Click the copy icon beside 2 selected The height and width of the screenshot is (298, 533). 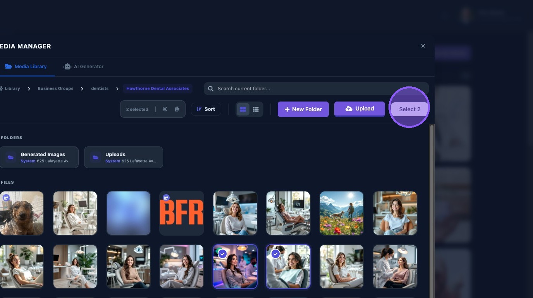click(177, 109)
